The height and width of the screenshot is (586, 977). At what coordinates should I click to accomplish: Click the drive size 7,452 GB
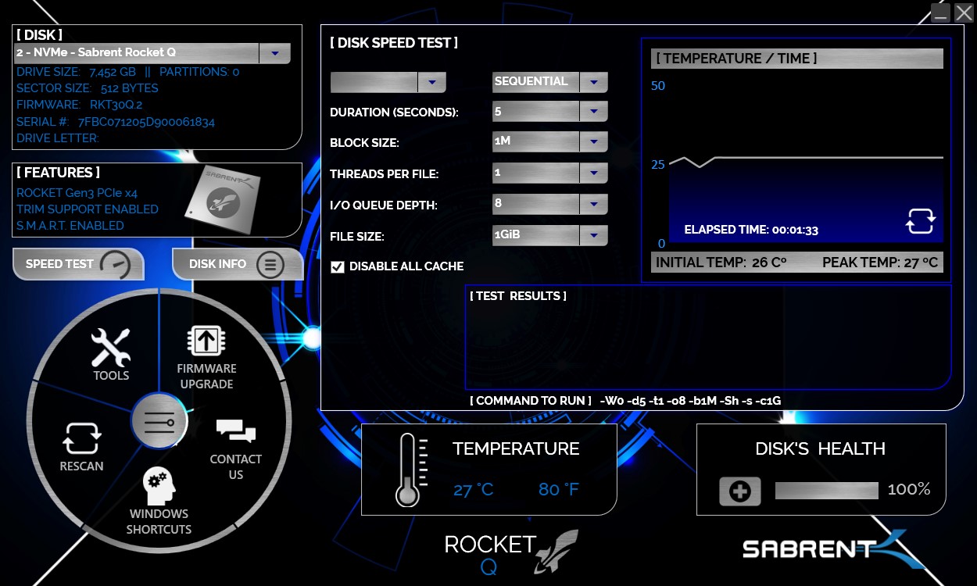(x=113, y=72)
